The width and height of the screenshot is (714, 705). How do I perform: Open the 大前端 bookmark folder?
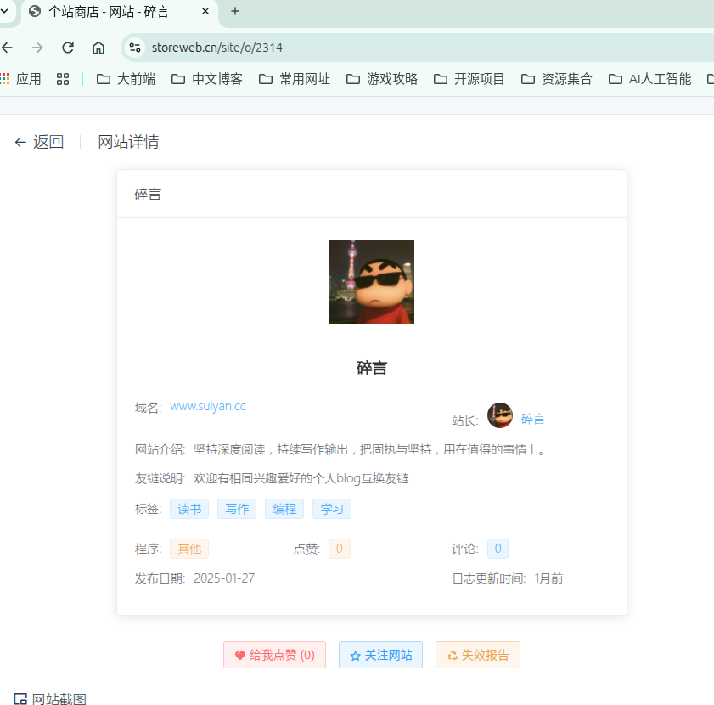[x=126, y=79]
